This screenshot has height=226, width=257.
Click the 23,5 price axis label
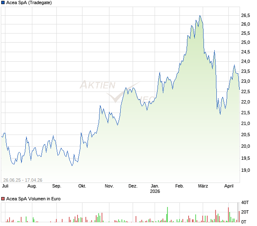(x=245, y=71)
